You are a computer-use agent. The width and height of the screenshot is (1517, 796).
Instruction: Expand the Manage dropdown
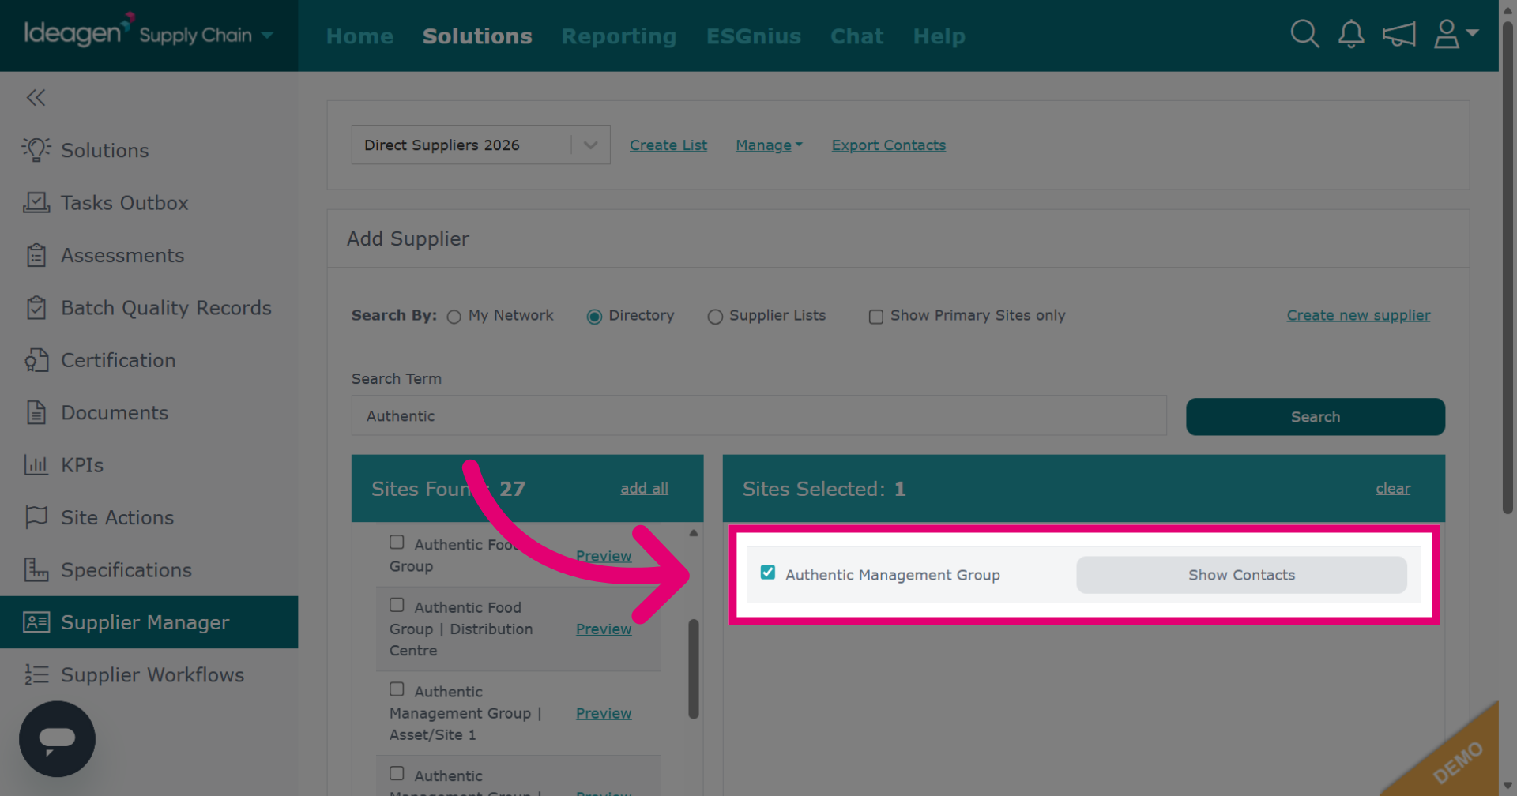[769, 145]
